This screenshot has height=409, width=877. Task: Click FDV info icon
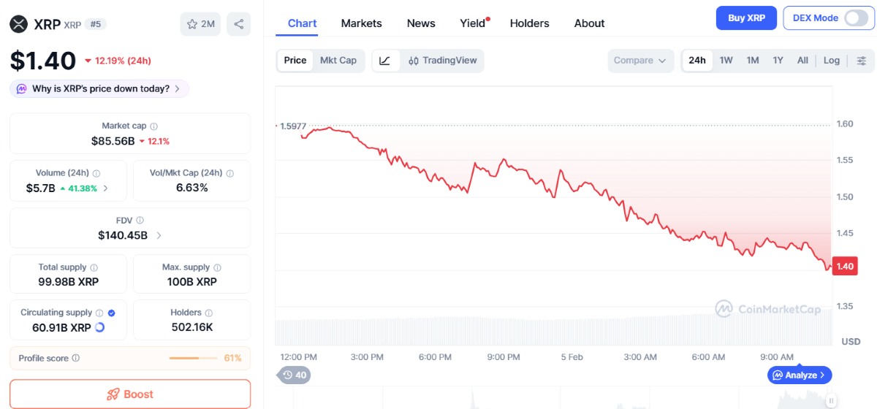[140, 221]
